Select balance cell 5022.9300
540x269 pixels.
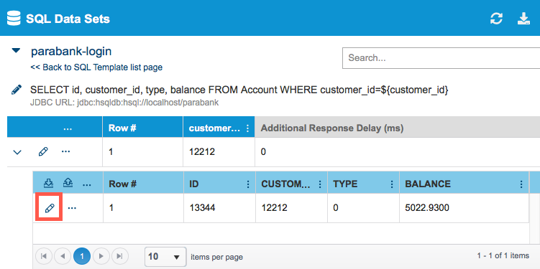[427, 208]
